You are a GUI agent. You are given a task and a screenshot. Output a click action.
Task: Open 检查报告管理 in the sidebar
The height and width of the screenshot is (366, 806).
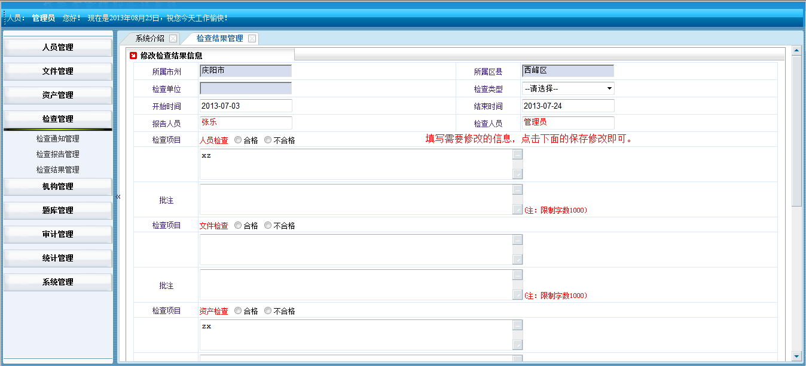coord(58,154)
